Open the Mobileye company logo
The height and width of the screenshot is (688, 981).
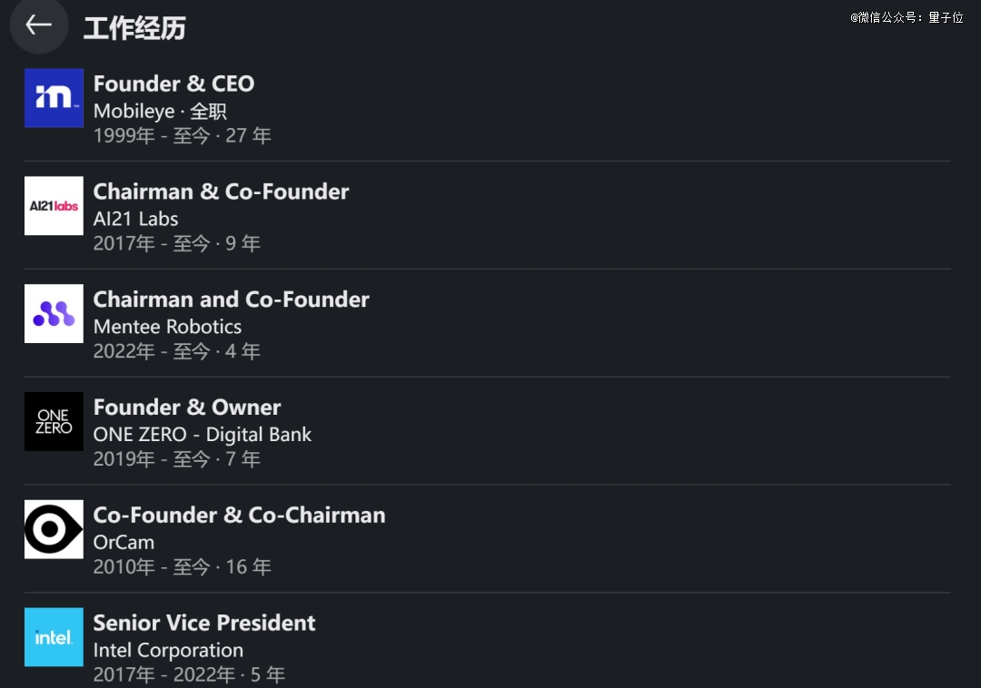(54, 98)
